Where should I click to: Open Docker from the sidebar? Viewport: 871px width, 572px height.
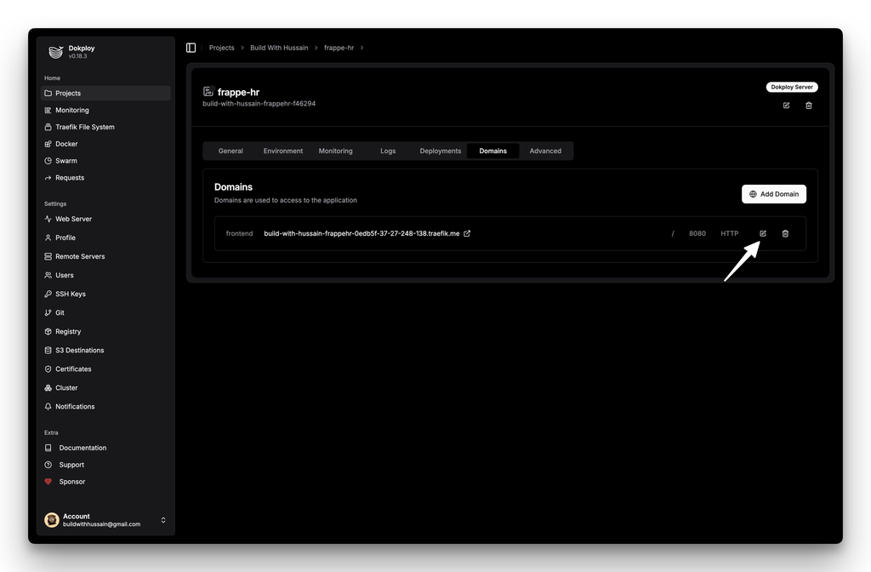pyautogui.click(x=66, y=144)
